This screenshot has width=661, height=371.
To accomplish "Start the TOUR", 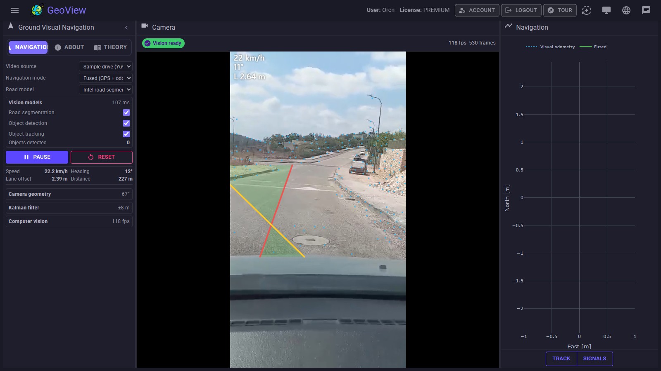I will coord(560,10).
